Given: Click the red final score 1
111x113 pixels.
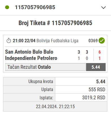Looking at the screenshot, I should coord(99,58).
